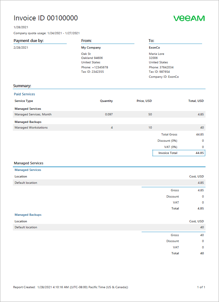Image resolution: width=219 pixels, height=302 pixels.
Task: Click the Service Type column header
Action: 24,101
